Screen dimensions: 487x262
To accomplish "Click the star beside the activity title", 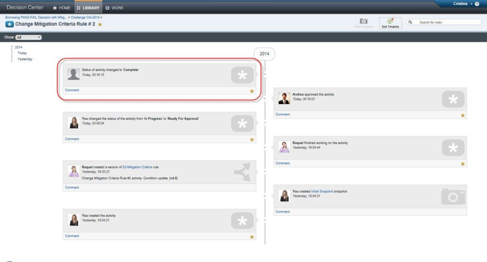I will [100, 24].
